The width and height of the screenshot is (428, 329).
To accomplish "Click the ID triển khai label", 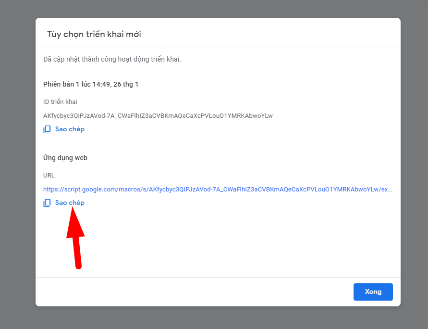I will [x=60, y=101].
